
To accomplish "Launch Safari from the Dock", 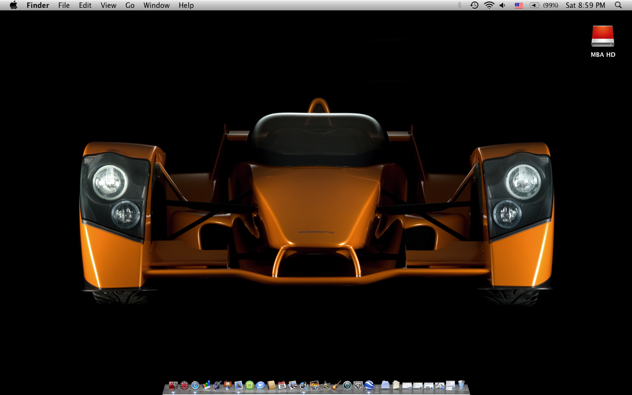I will pyautogui.click(x=195, y=385).
